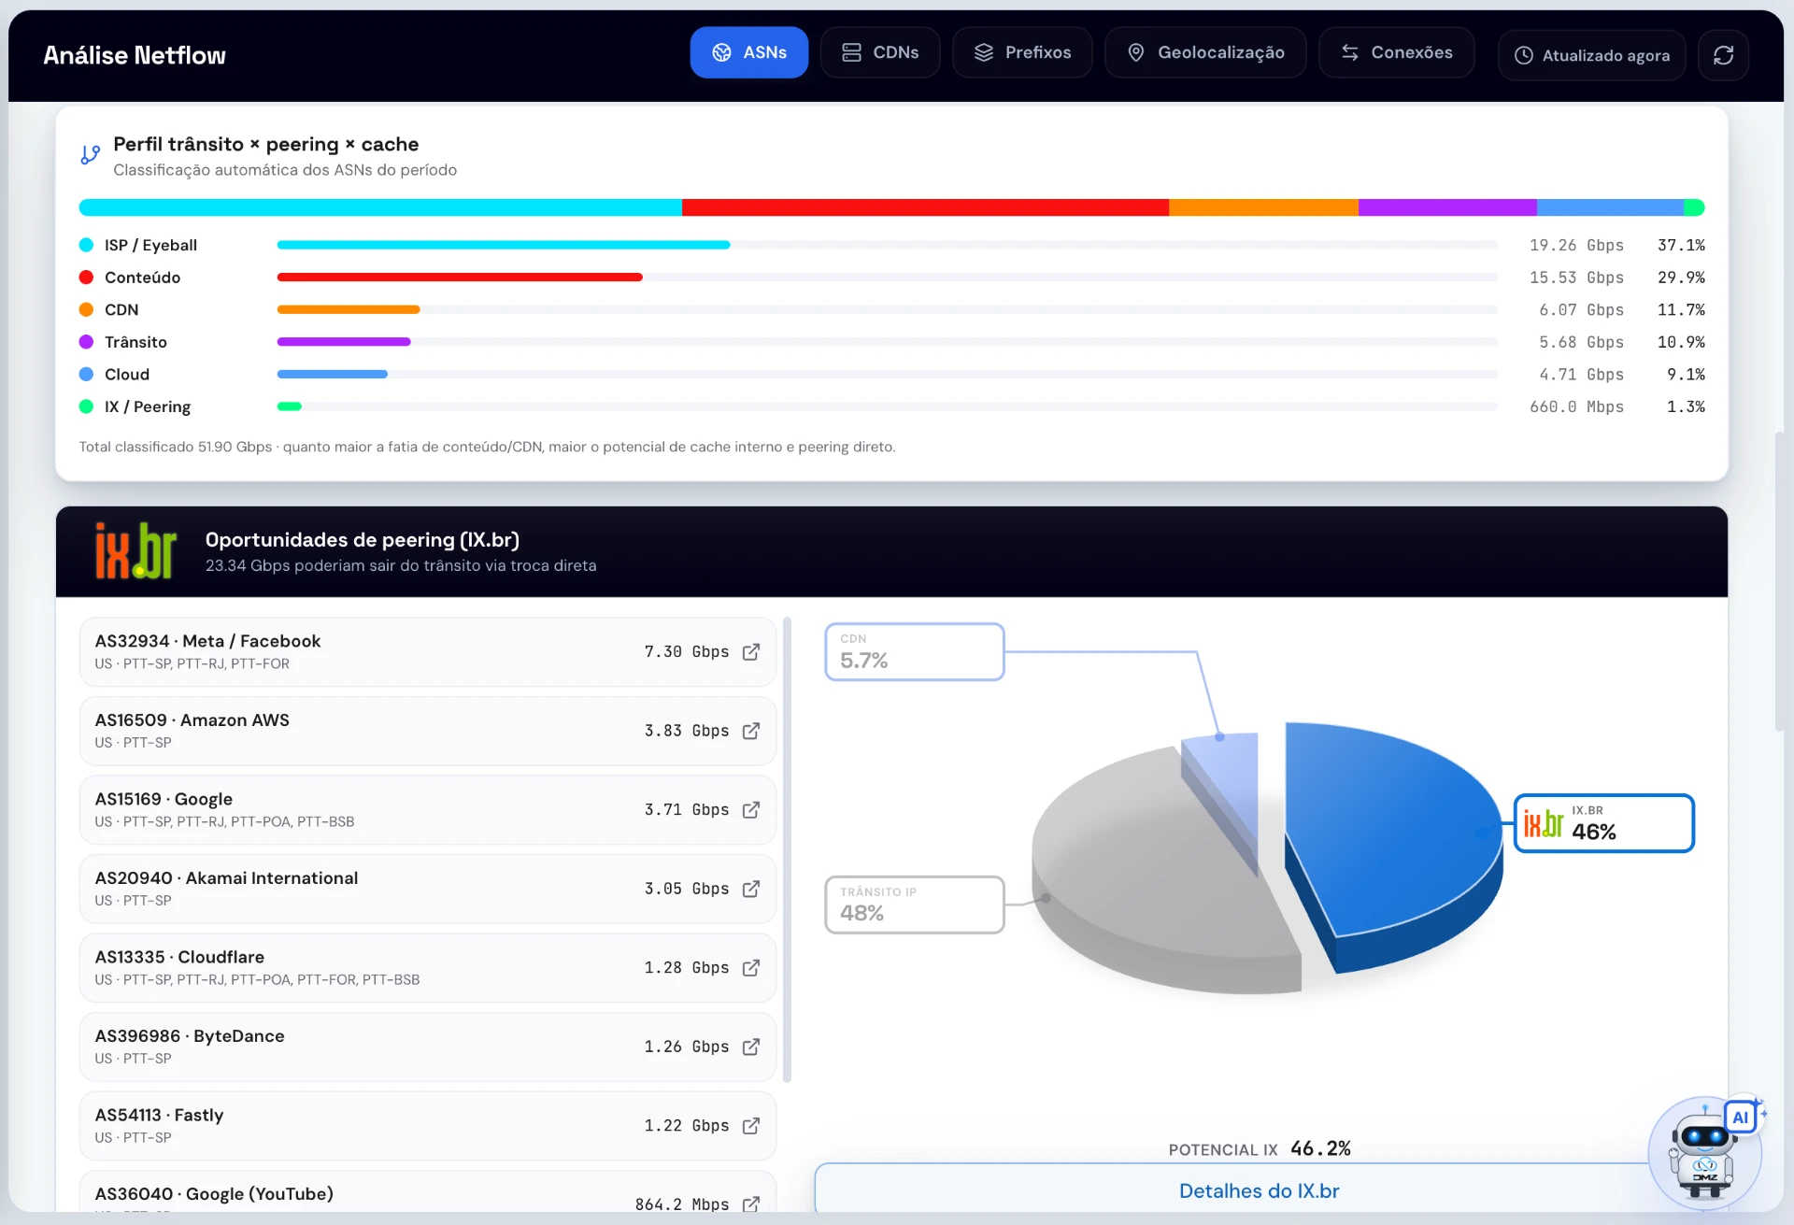Open external link for Cloudflare

coord(751,968)
